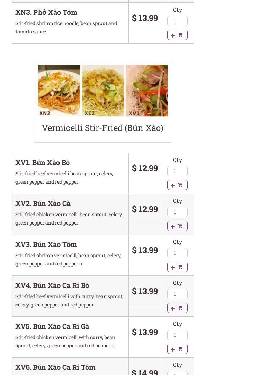Click quantity field for XN3 Phở Xào Tôm
This screenshot has width=270, height=375.
(x=177, y=21)
